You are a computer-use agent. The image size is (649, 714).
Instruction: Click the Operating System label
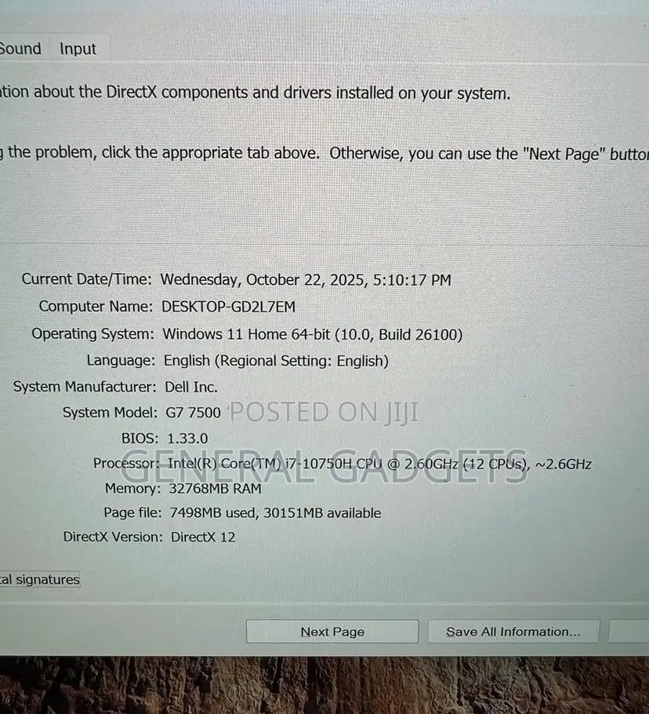[92, 333]
